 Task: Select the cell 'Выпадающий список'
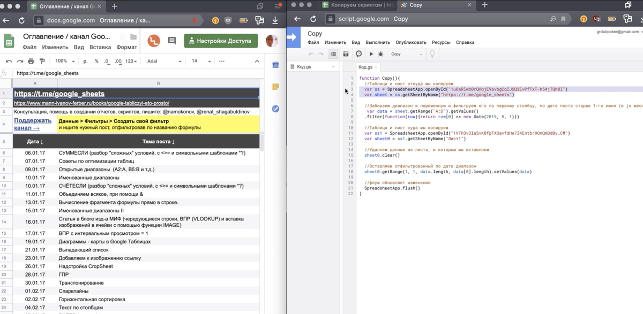(158, 250)
